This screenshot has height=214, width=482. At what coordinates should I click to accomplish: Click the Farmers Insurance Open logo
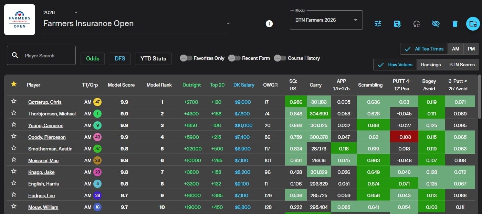pos(20,20)
